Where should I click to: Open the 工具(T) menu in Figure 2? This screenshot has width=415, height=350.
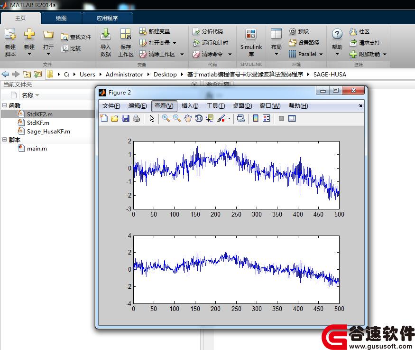click(216, 106)
